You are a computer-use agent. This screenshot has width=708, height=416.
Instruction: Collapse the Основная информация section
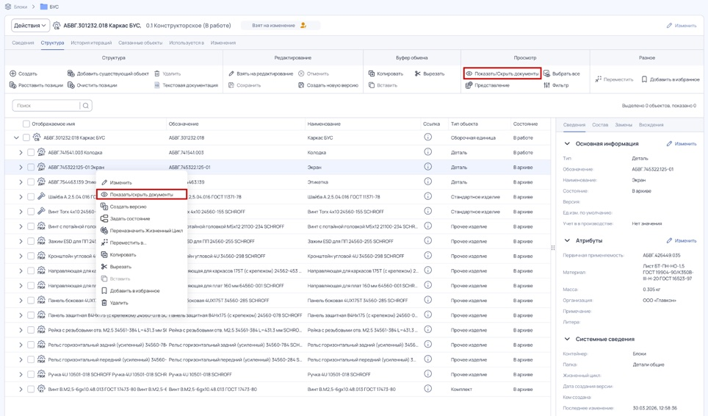point(567,143)
